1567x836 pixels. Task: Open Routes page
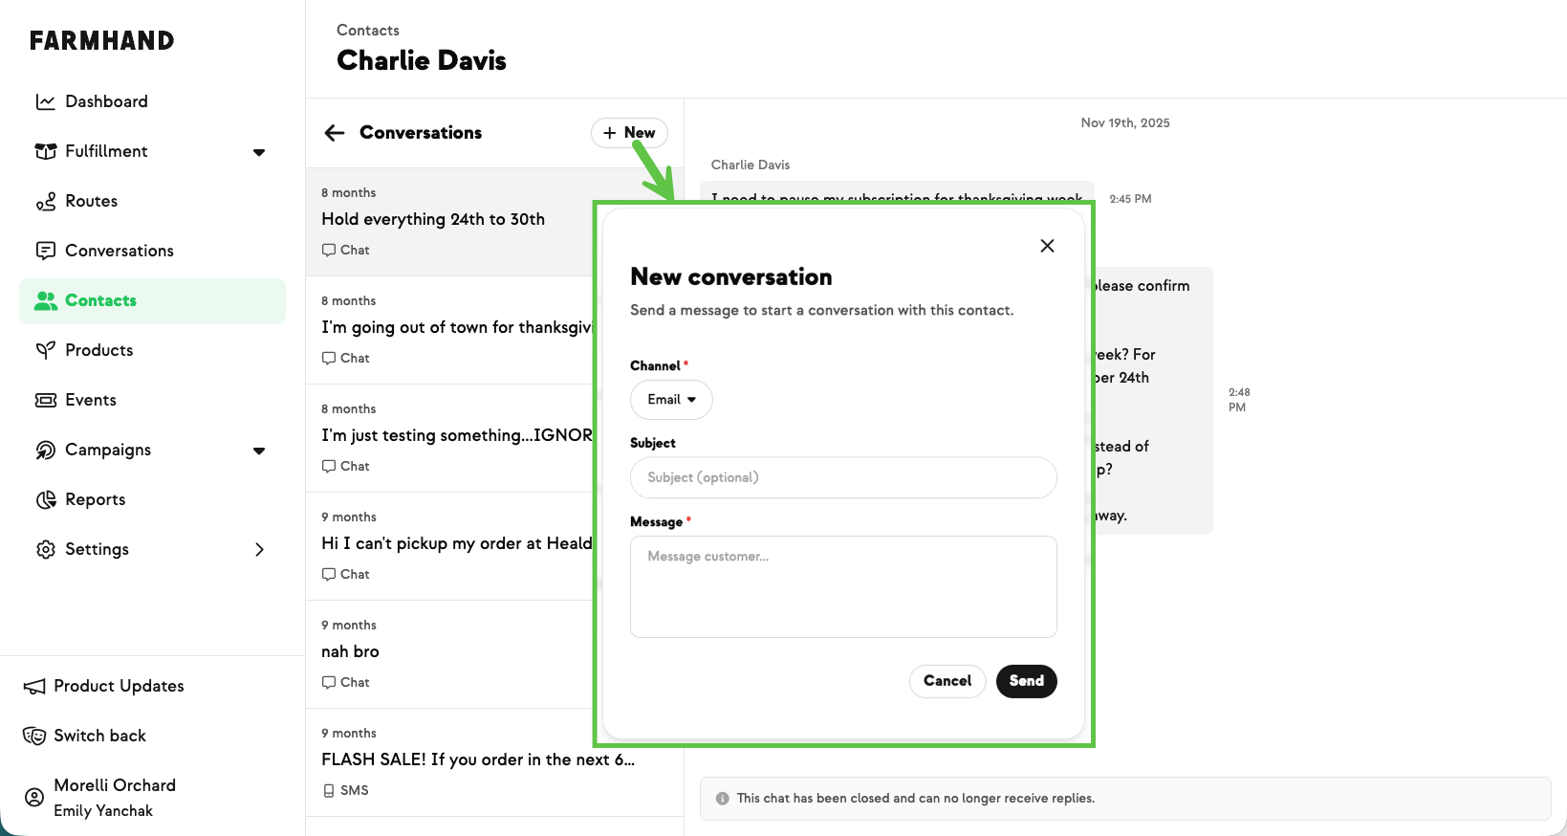tap(152, 201)
